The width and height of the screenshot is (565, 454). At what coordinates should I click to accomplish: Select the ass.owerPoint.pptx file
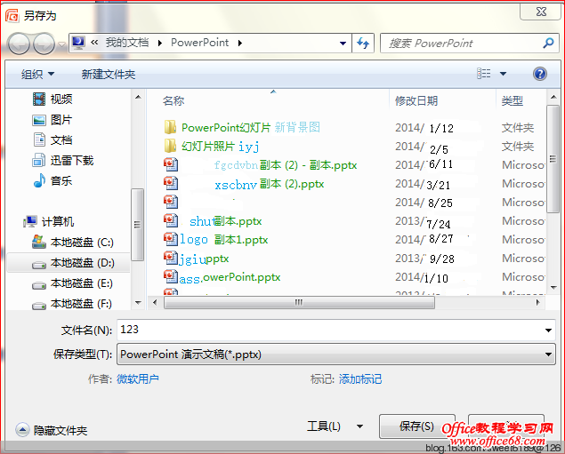(222, 277)
